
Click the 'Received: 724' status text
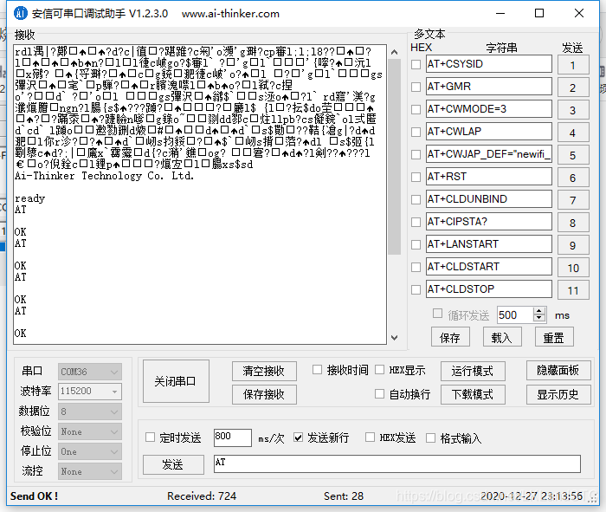coord(202,496)
